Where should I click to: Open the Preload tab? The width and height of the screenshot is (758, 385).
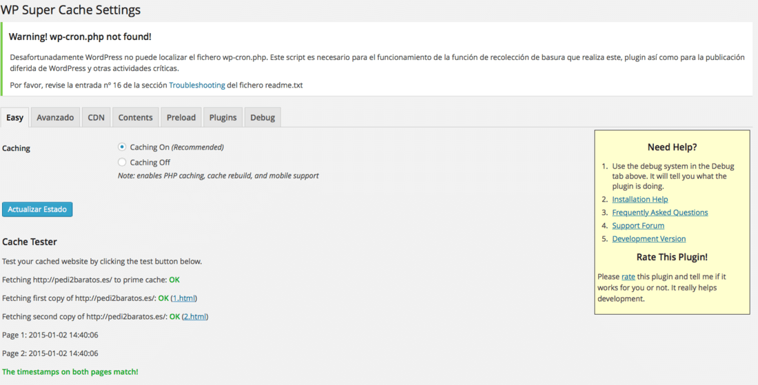pyautogui.click(x=181, y=117)
